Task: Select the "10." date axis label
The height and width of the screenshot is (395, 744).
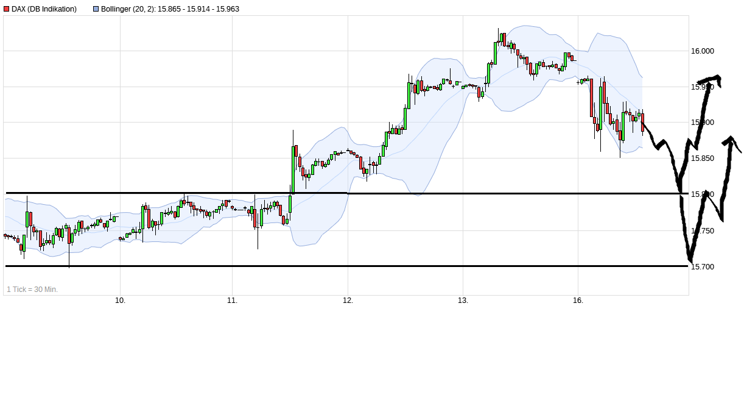Action: pos(120,301)
